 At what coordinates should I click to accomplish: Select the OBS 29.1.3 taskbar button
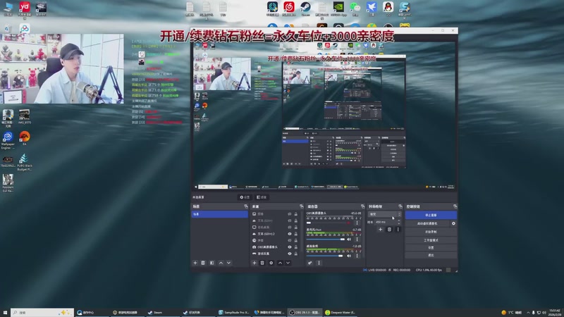coord(305,312)
